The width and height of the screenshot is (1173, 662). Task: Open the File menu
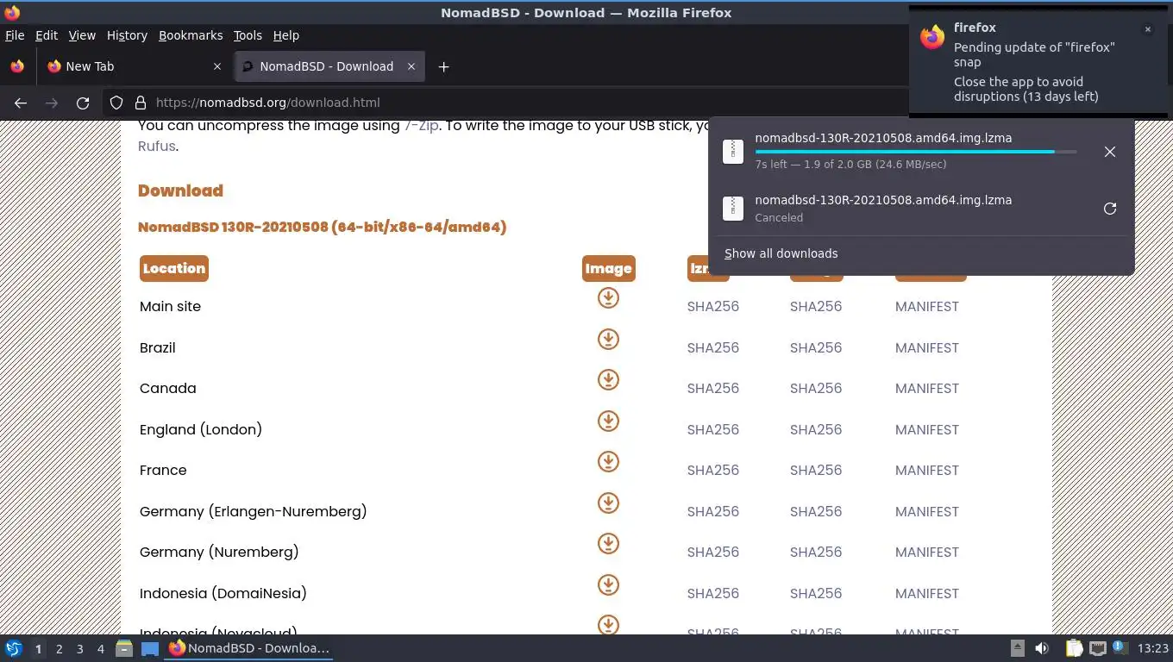point(15,35)
